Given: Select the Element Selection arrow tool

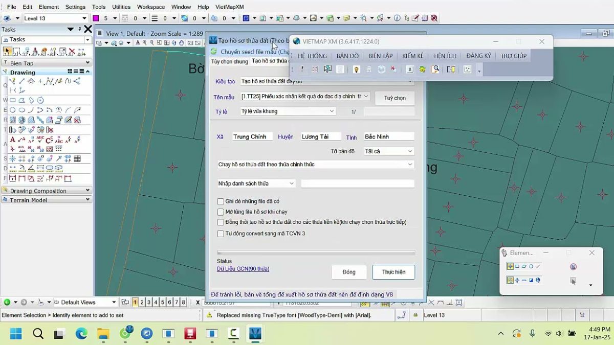Looking at the screenshot, I should [7, 52].
